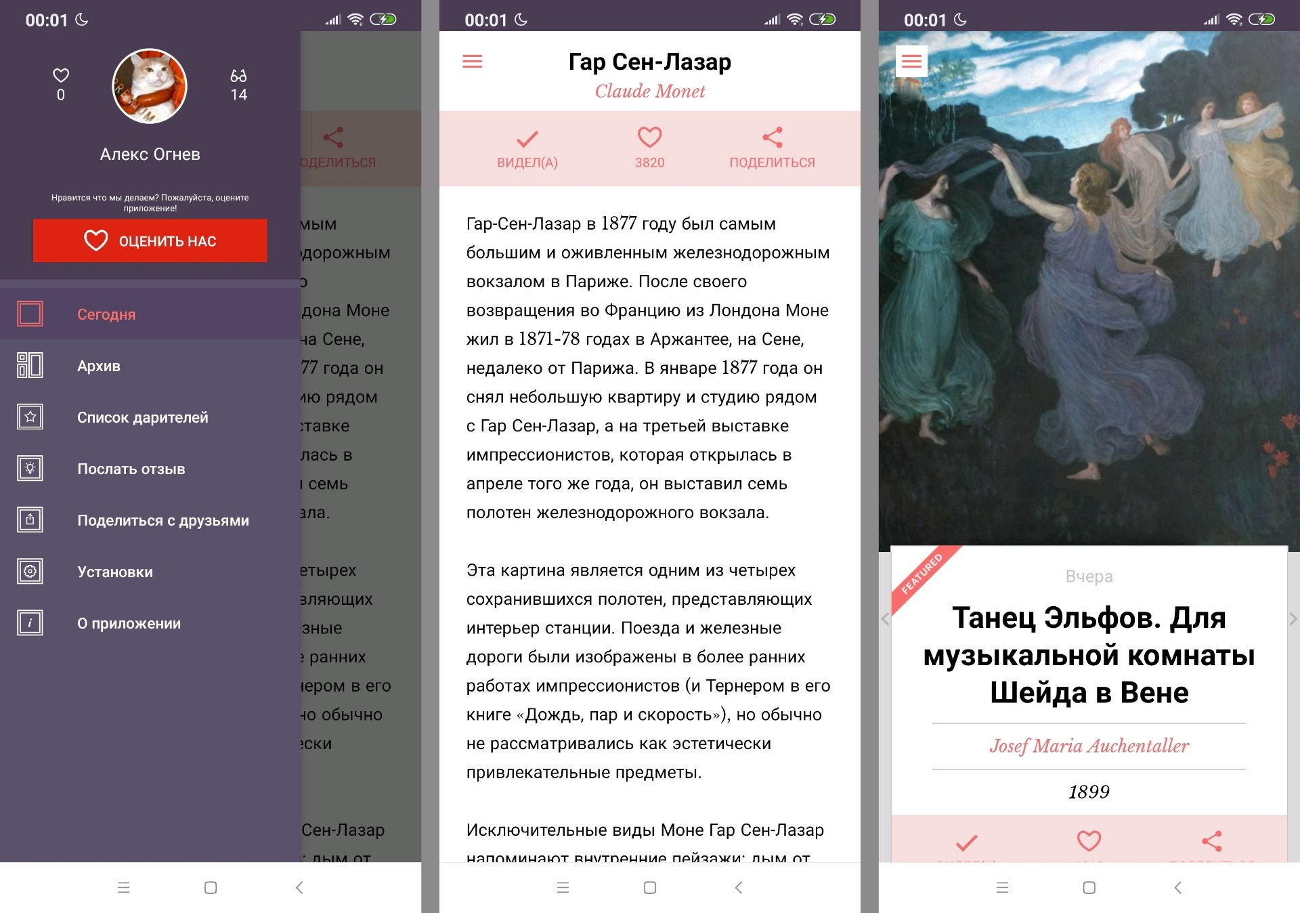The width and height of the screenshot is (1300, 913).
Task: Click the lightbulb feedback icon
Action: 30,468
